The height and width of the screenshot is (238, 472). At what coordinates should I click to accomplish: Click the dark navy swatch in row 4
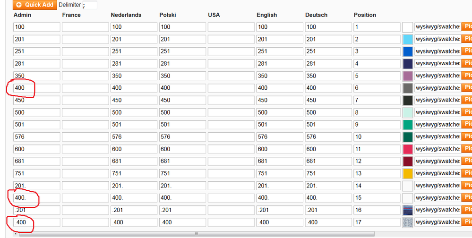tap(408, 64)
